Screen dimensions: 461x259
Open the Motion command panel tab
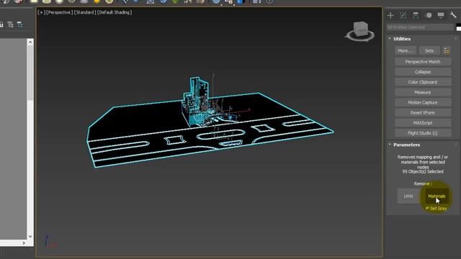pyautogui.click(x=429, y=15)
